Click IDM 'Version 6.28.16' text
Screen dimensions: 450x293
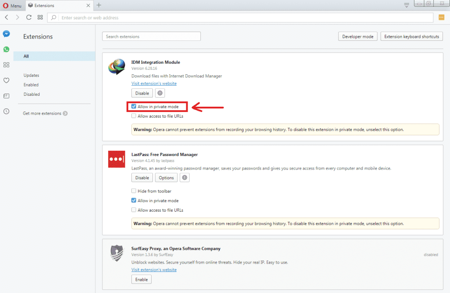[x=144, y=68]
